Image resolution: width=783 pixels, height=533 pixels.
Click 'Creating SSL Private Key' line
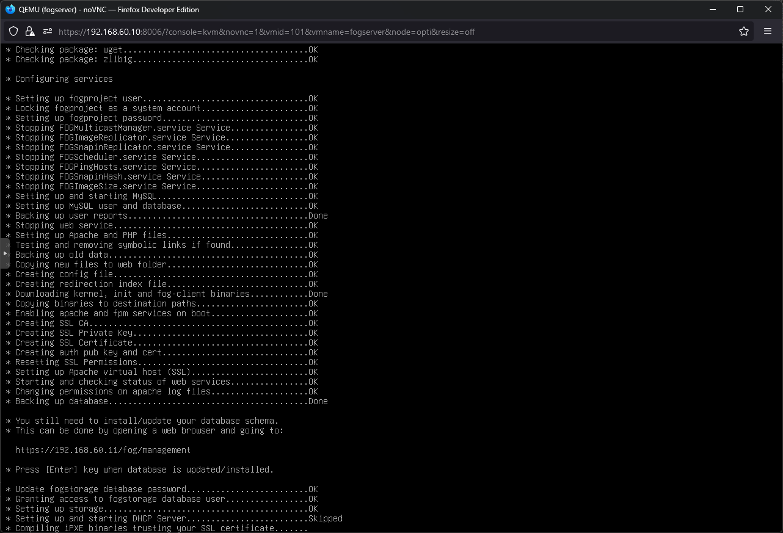162,333
